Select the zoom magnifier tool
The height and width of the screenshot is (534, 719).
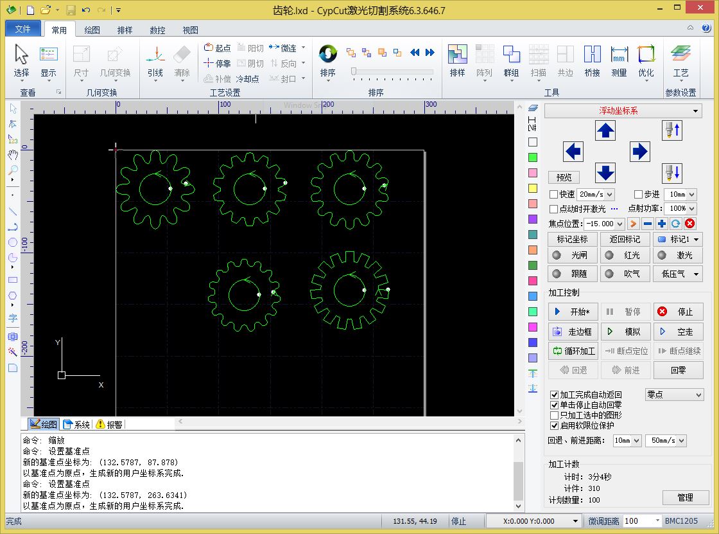click(13, 170)
